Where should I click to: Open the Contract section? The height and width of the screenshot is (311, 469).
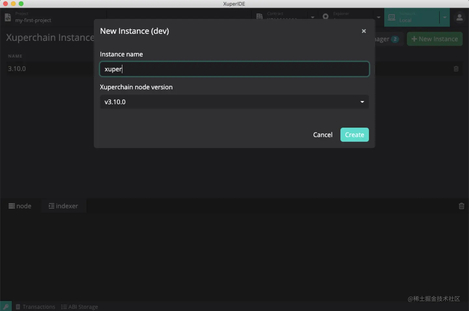[x=282, y=17]
